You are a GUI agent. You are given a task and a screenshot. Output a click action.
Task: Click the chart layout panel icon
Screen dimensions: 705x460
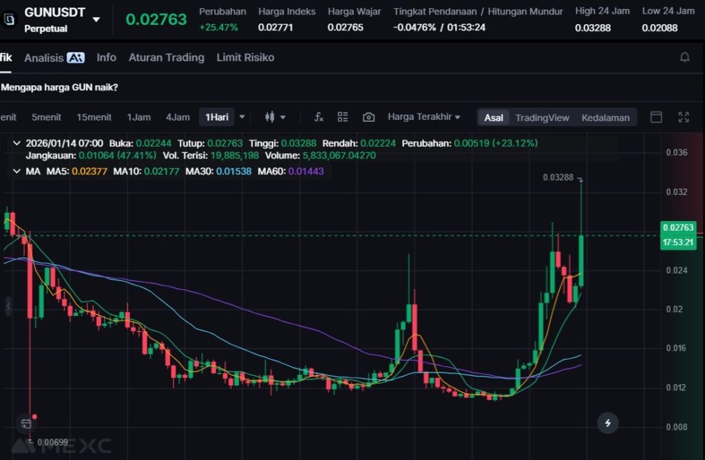tap(656, 117)
